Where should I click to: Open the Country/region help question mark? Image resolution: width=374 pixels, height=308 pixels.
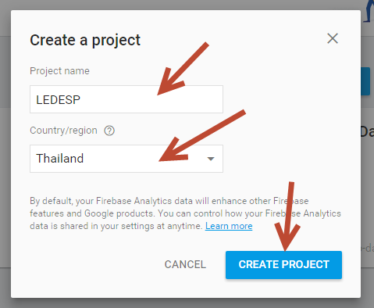109,131
